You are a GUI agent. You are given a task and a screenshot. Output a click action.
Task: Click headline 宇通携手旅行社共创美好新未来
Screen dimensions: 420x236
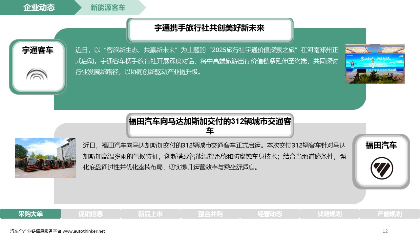pyautogui.click(x=210, y=28)
